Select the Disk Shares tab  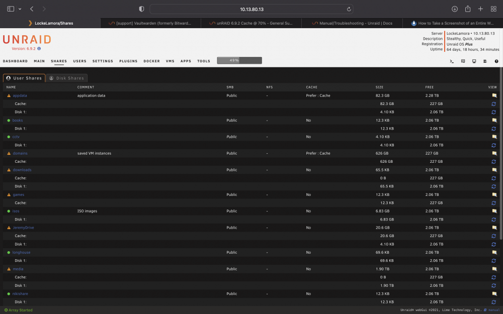tap(67, 78)
